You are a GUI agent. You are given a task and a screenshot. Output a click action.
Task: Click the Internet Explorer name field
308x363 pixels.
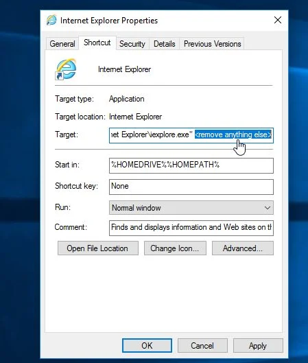(x=124, y=69)
